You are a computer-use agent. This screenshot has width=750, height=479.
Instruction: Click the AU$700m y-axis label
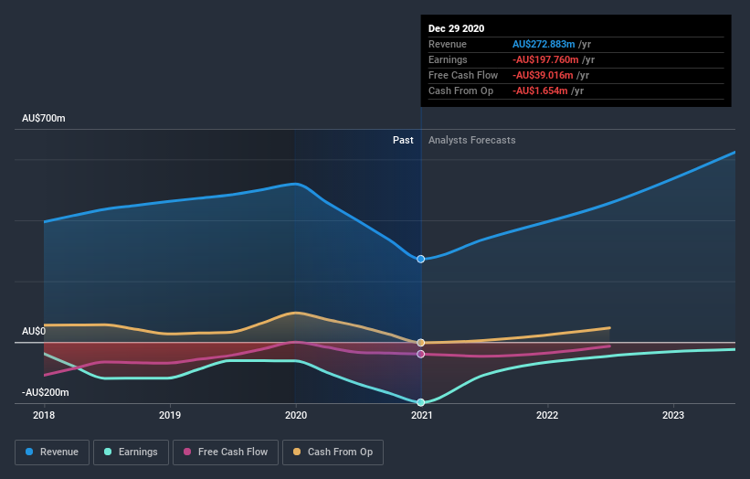[x=44, y=118]
